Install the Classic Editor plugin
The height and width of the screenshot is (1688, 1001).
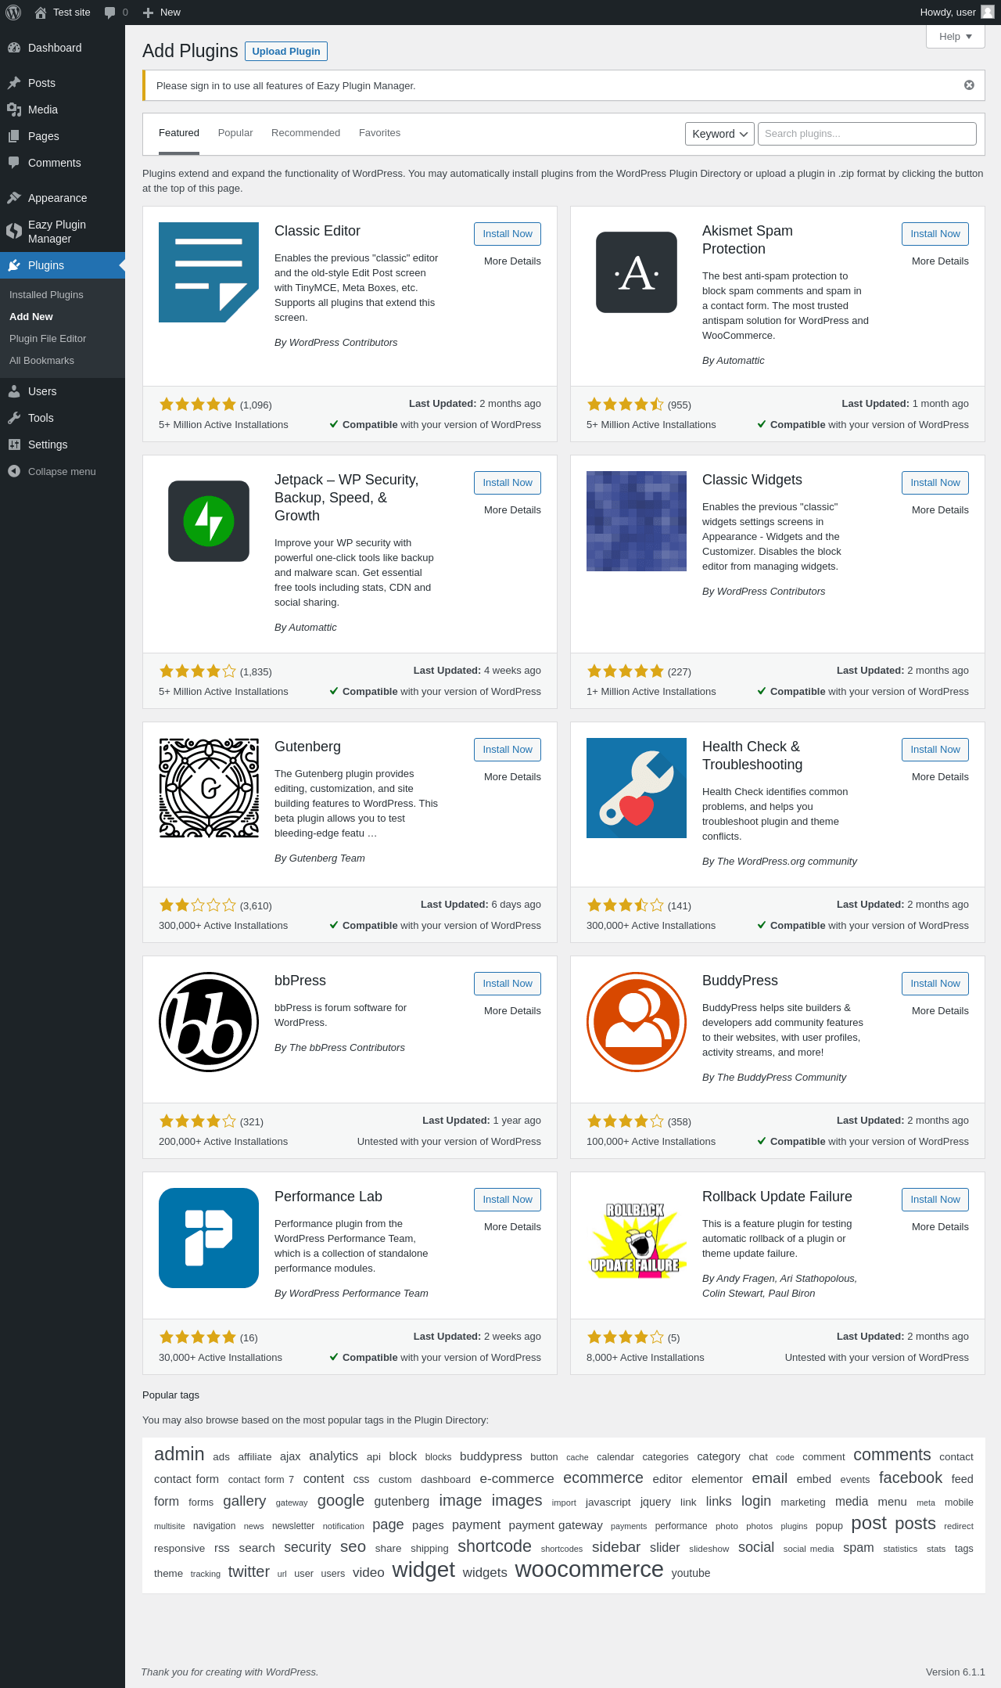click(508, 234)
